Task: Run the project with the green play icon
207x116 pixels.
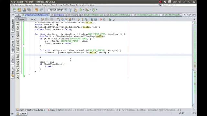Action: pos(81,10)
